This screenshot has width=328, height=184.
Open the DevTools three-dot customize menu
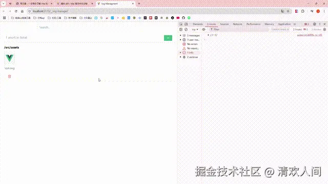320,24
